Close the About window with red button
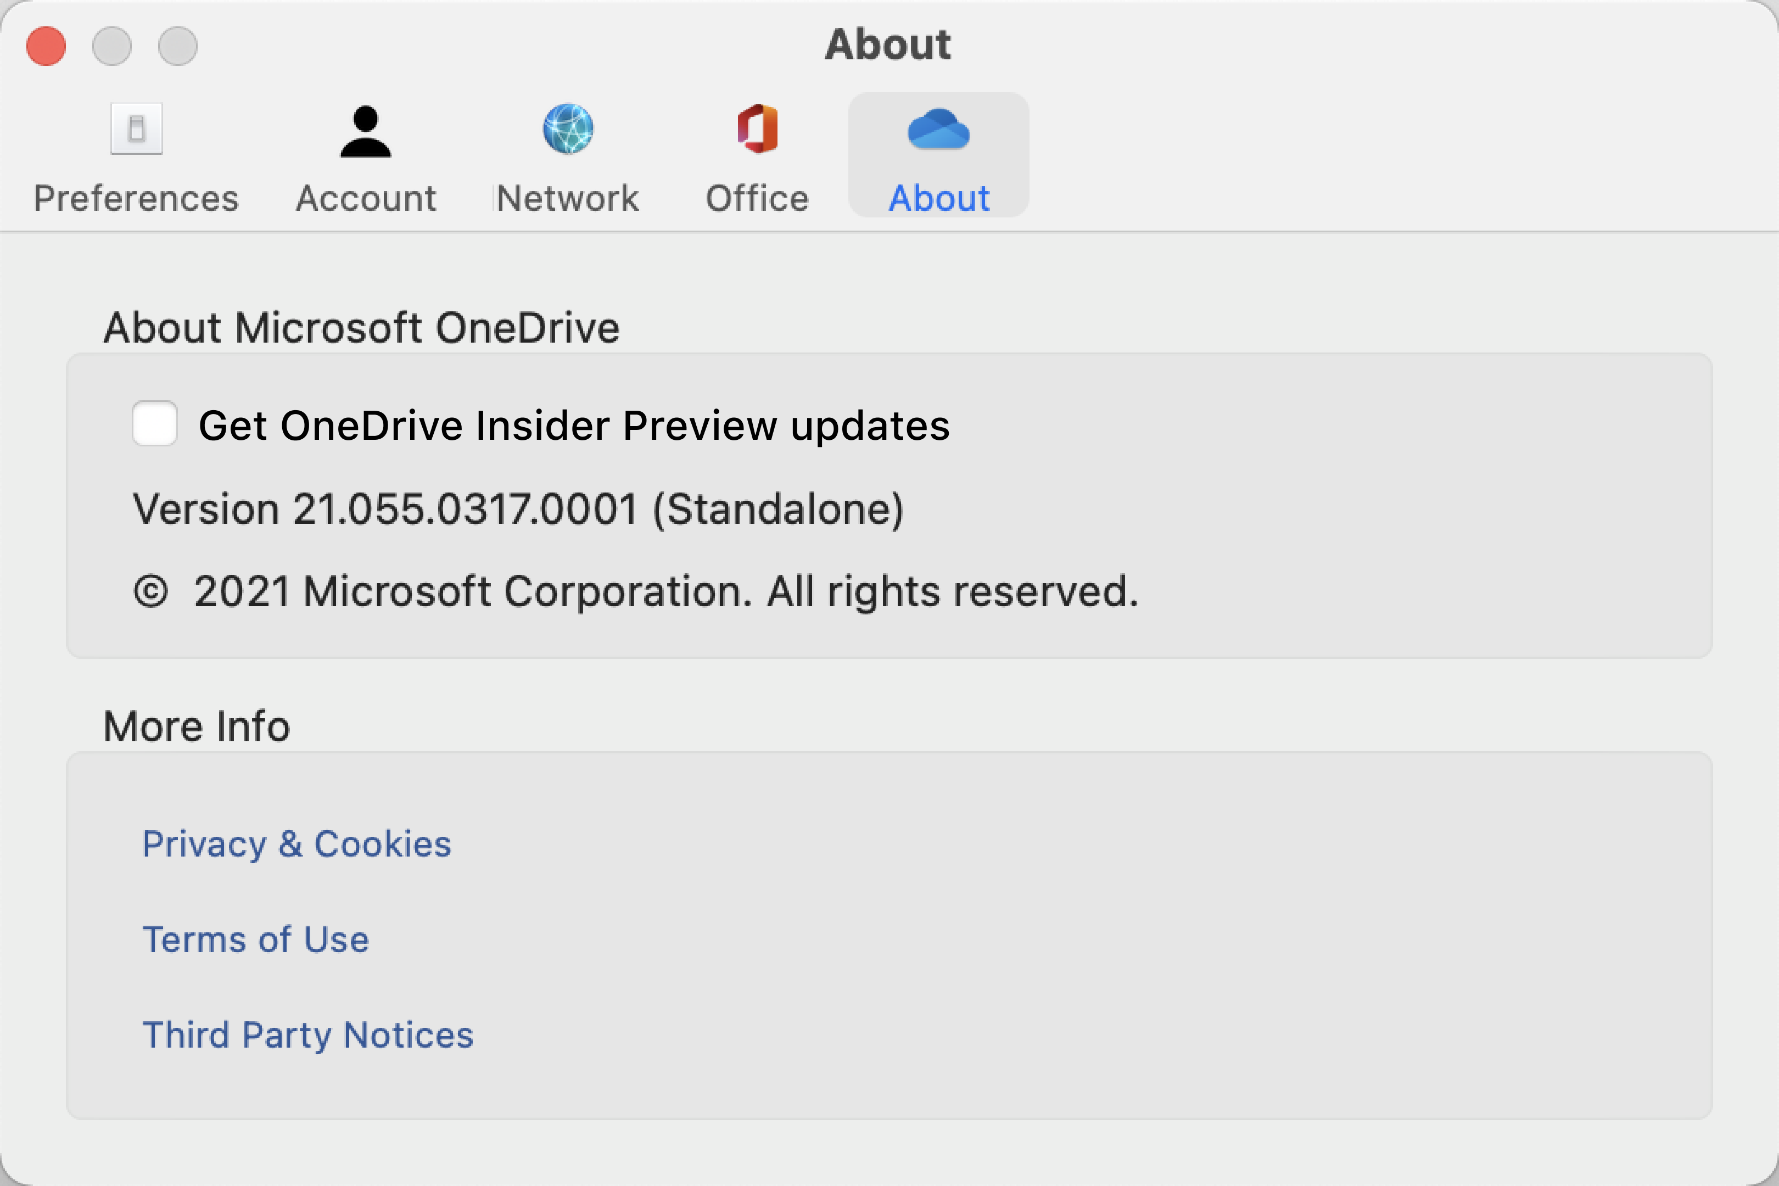The width and height of the screenshot is (1779, 1186). [46, 46]
